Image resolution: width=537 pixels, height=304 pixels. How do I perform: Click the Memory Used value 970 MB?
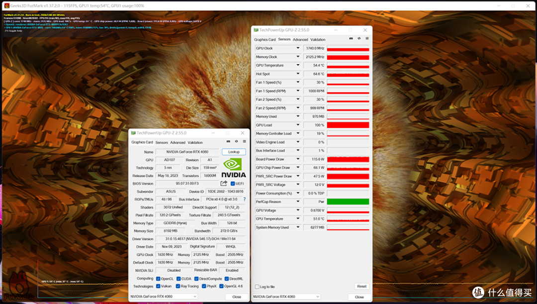pos(314,116)
